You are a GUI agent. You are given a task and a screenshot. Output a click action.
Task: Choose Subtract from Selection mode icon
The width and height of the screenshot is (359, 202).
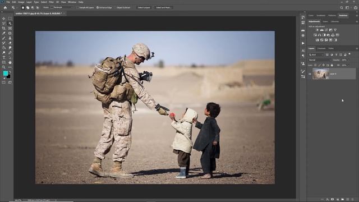33,7
